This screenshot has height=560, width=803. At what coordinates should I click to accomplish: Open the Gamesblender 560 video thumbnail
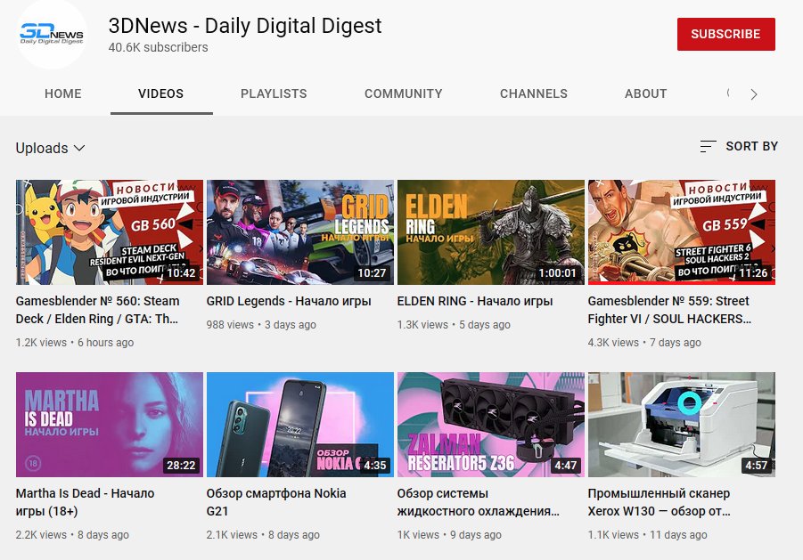point(110,232)
